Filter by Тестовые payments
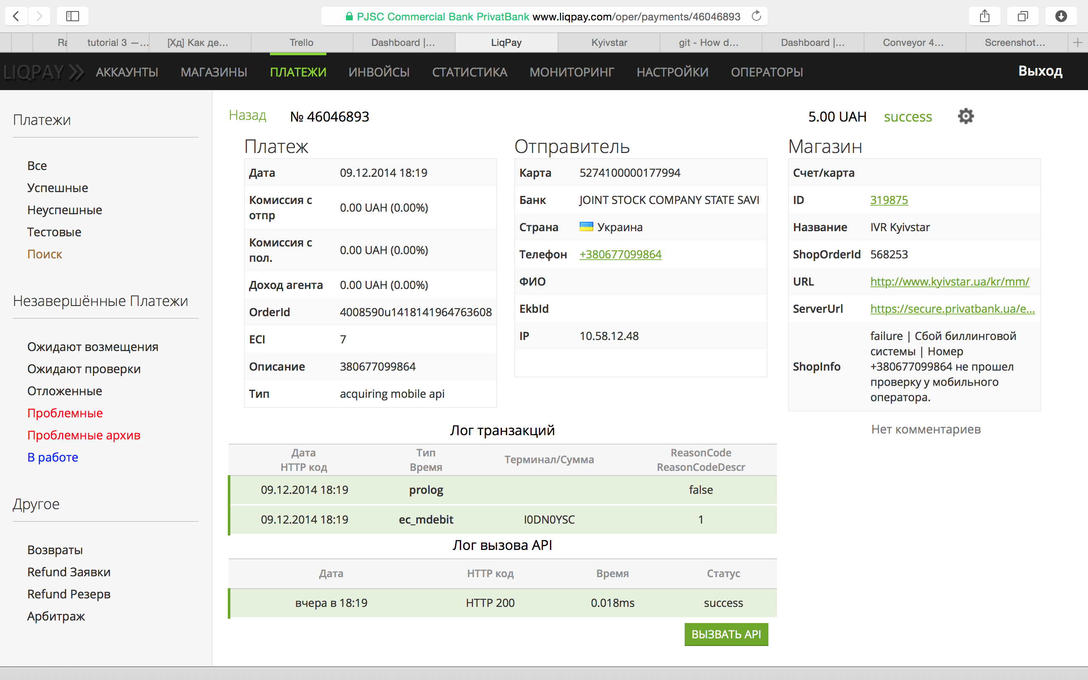This screenshot has height=680, width=1088. point(54,232)
